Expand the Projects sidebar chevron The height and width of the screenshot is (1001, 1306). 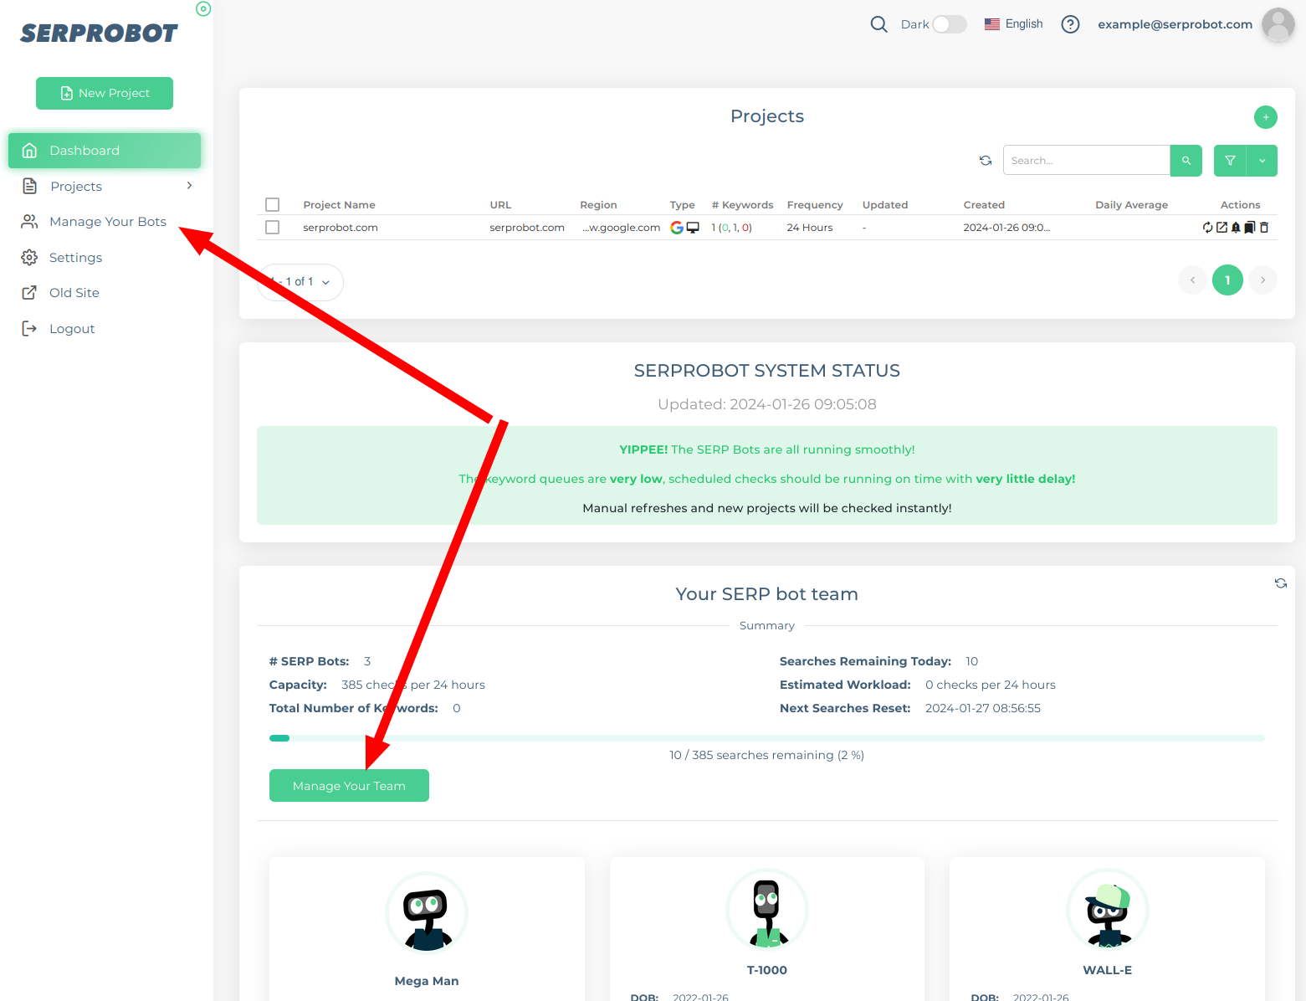pos(190,186)
